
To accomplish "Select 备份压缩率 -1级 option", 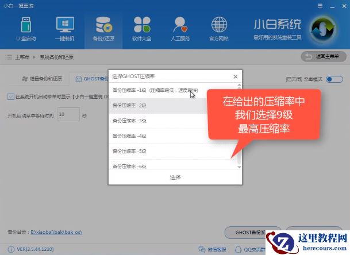I will (x=173, y=90).
